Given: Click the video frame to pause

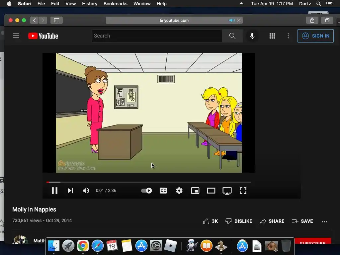Looking at the screenshot, I should click(148, 113).
